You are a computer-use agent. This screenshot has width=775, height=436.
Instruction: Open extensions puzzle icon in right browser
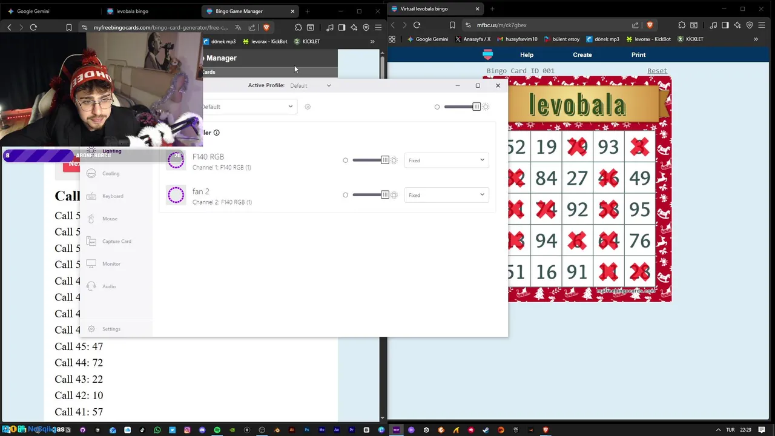click(x=682, y=25)
